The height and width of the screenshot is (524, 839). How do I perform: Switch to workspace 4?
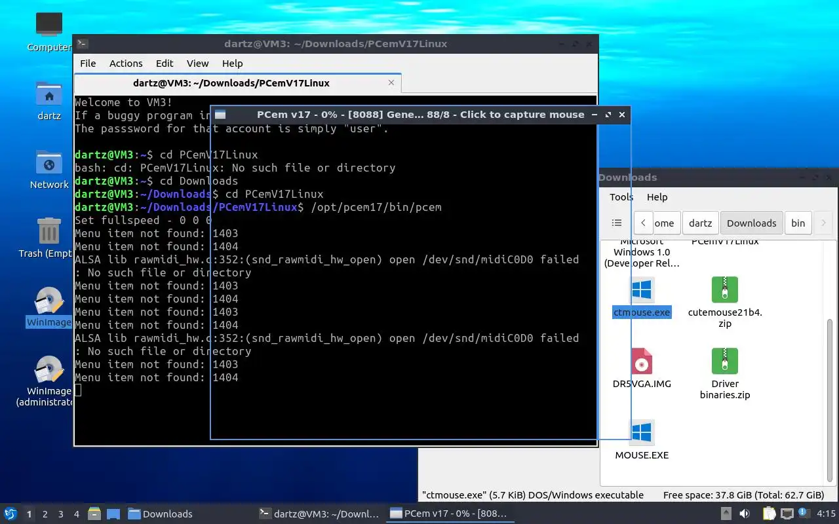click(x=77, y=514)
